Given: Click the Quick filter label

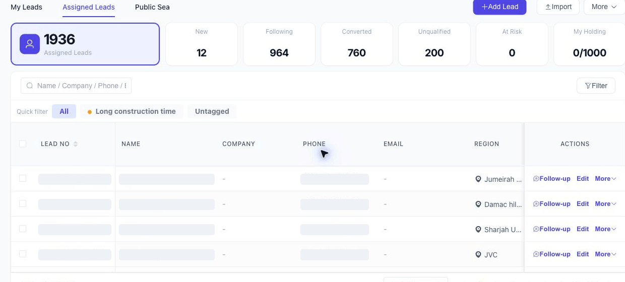Looking at the screenshot, I should [x=32, y=112].
